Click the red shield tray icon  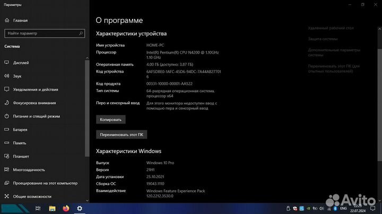[295, 208]
